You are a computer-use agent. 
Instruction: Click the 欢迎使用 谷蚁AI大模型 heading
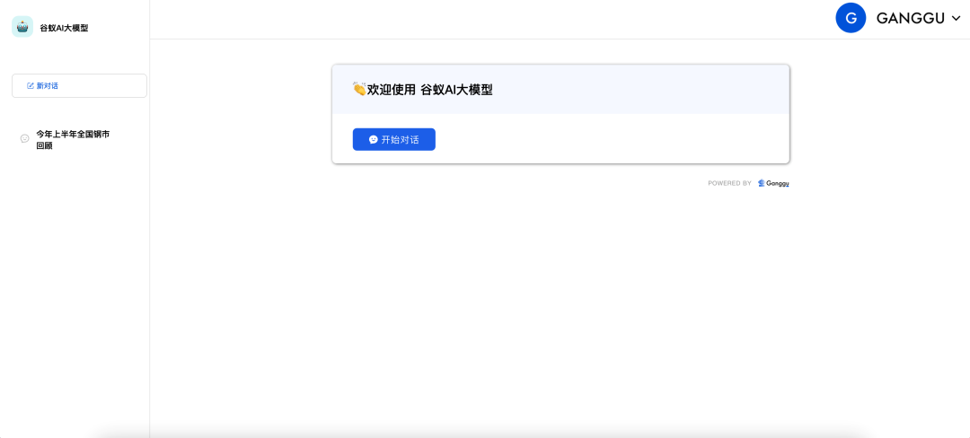[x=422, y=90]
